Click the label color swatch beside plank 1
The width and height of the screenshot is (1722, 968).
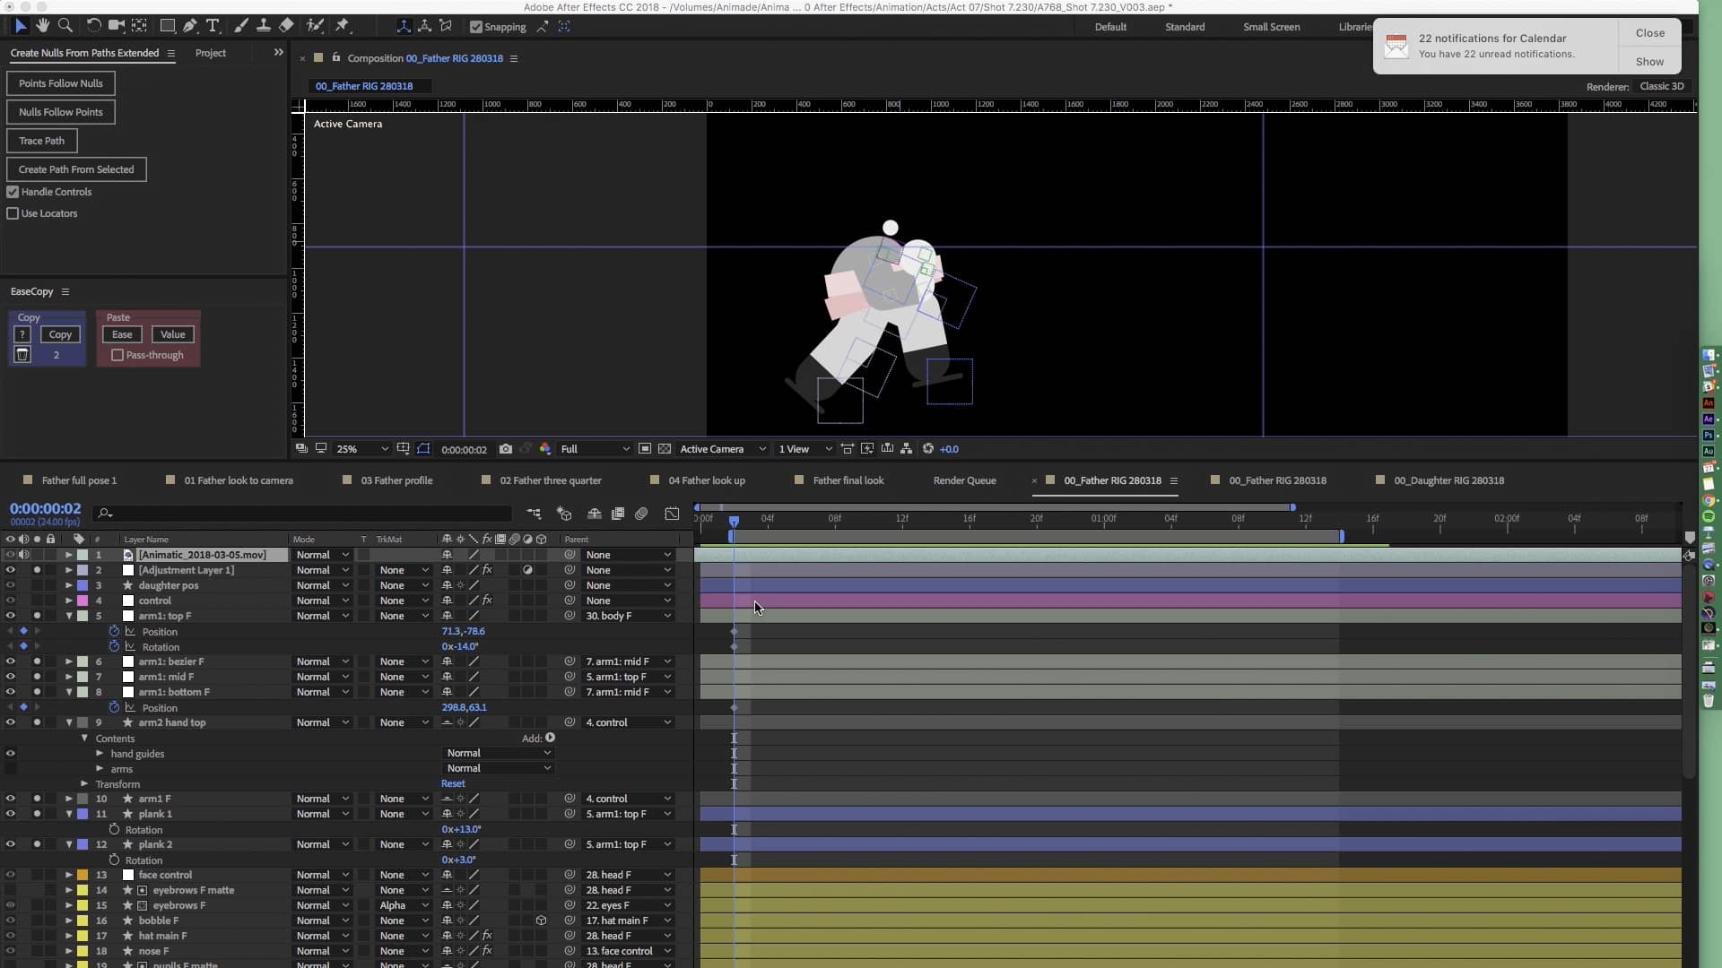pyautogui.click(x=82, y=814)
